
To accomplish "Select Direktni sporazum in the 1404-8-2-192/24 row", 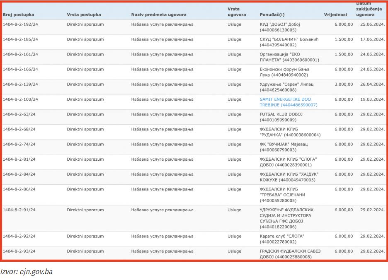I will click(x=85, y=24).
